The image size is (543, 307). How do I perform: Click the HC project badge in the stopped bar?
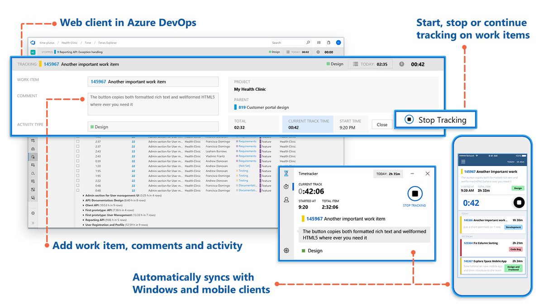(x=33, y=52)
